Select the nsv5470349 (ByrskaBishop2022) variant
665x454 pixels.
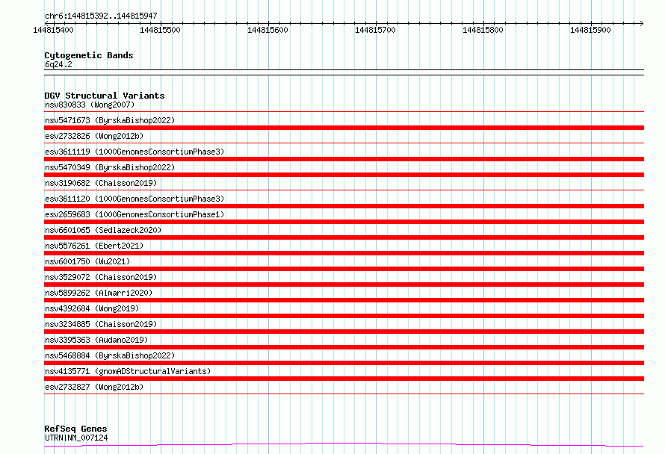[x=344, y=175]
